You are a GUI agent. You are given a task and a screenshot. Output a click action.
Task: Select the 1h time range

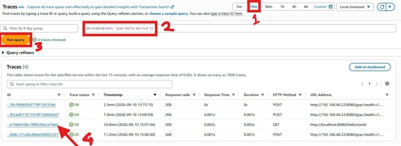[x=282, y=7]
